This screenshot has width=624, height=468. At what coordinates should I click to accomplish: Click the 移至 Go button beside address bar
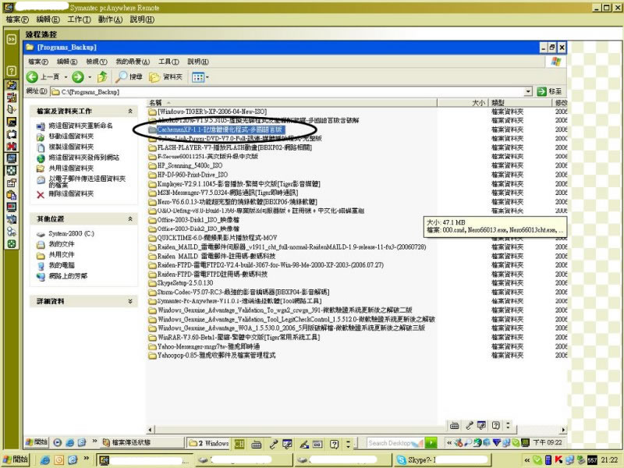click(550, 91)
